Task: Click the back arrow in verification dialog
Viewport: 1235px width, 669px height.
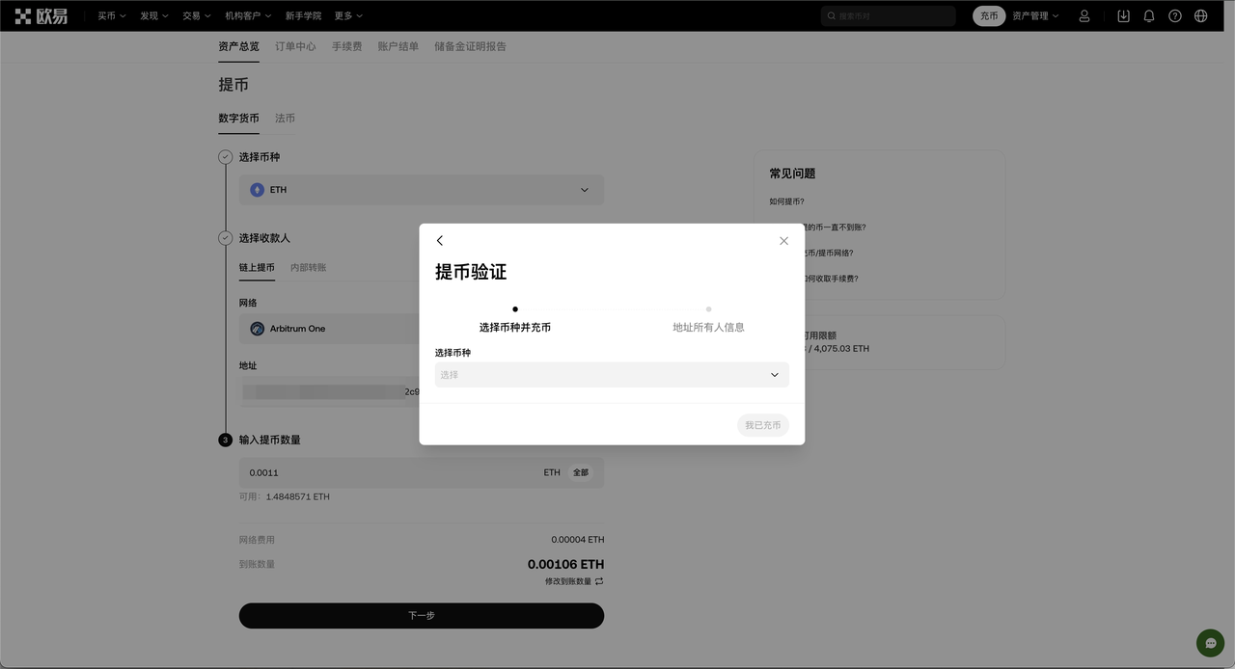Action: (440, 241)
